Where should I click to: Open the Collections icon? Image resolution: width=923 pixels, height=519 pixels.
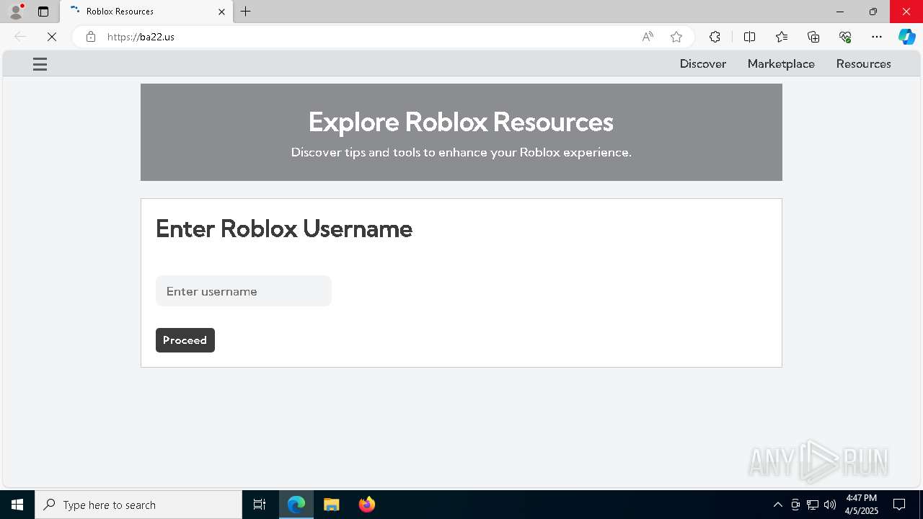tap(813, 37)
